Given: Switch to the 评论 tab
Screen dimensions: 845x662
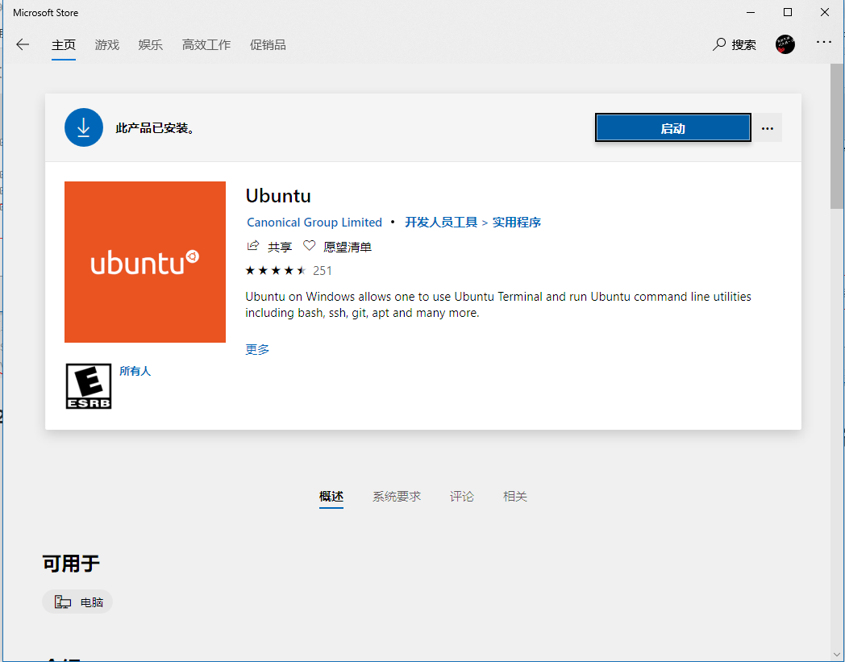Looking at the screenshot, I should click(461, 496).
